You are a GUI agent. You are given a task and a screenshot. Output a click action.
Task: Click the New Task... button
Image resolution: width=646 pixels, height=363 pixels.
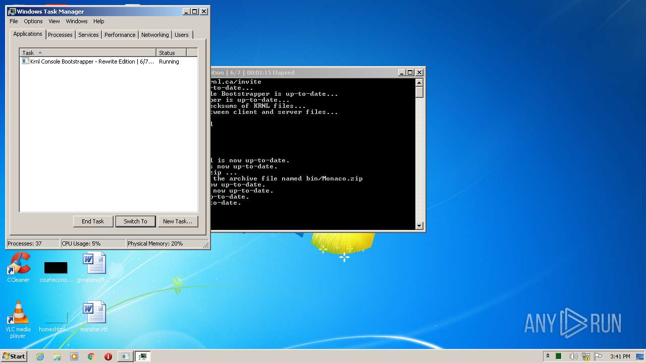pos(178,221)
